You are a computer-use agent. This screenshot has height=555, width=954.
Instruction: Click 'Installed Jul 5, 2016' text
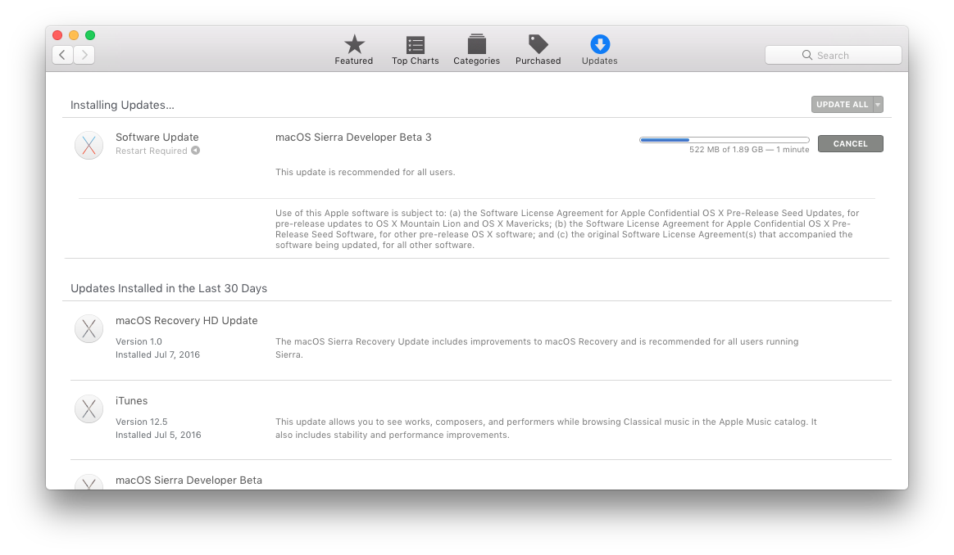pyautogui.click(x=158, y=435)
